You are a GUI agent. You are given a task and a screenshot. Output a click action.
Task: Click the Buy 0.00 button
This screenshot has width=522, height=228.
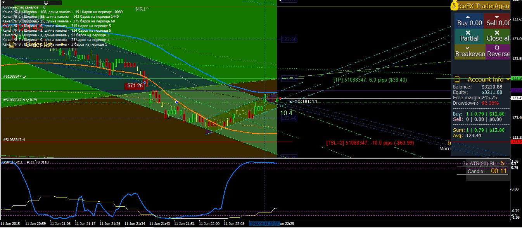pyautogui.click(x=469, y=21)
